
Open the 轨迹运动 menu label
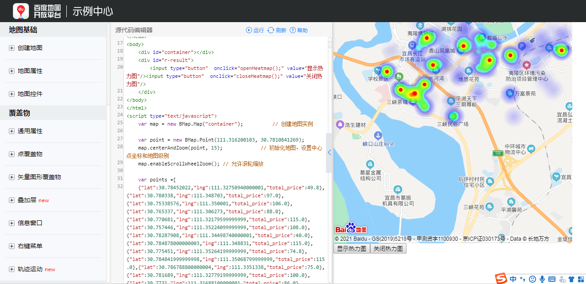[30, 269]
